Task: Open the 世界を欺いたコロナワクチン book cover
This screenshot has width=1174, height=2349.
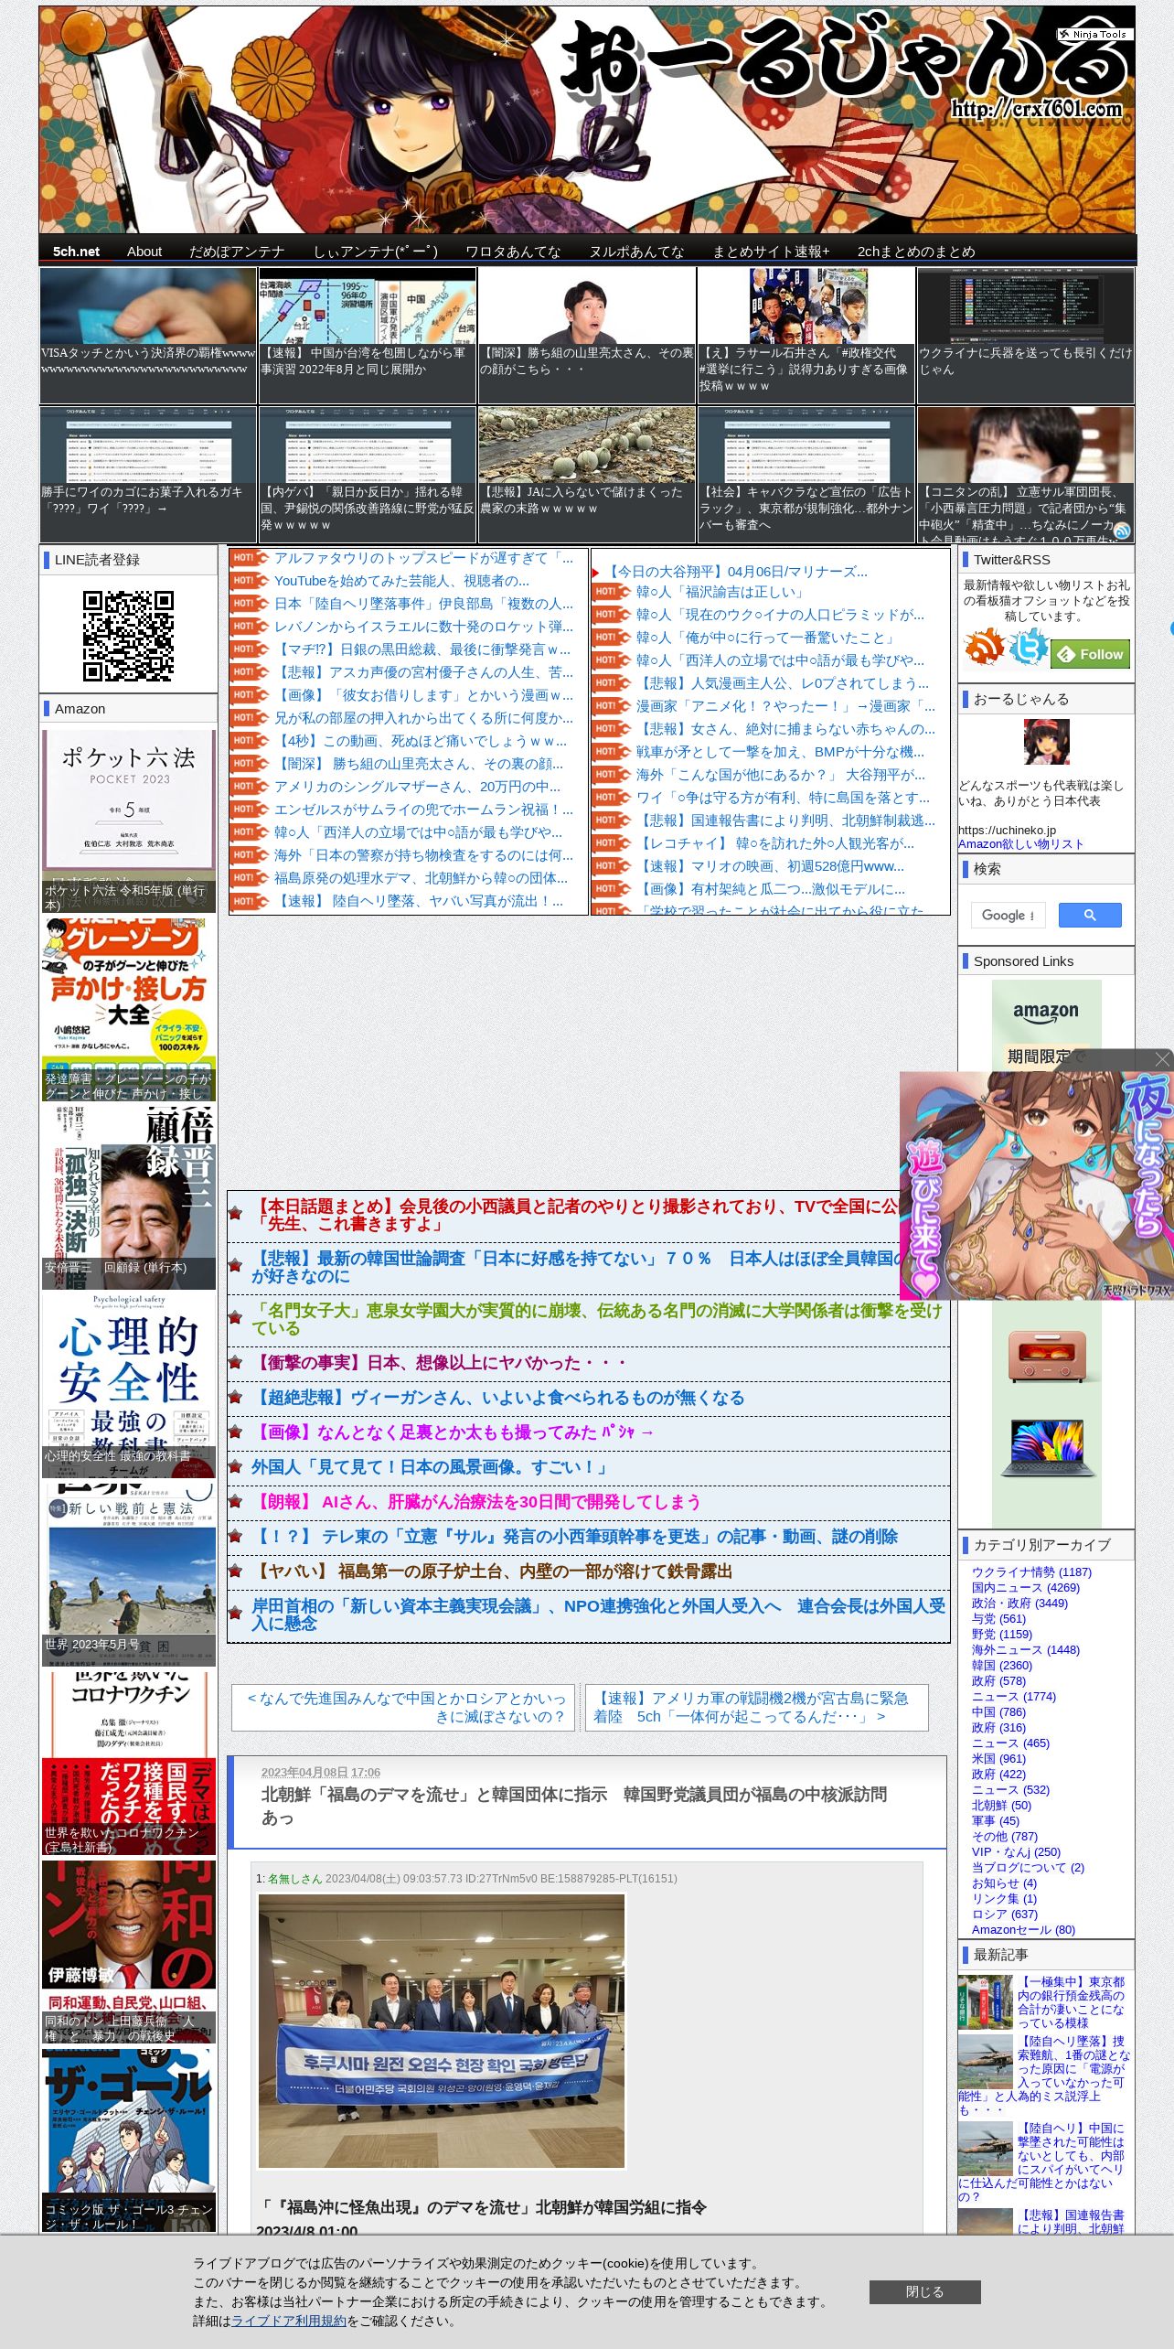Action: [129, 1763]
